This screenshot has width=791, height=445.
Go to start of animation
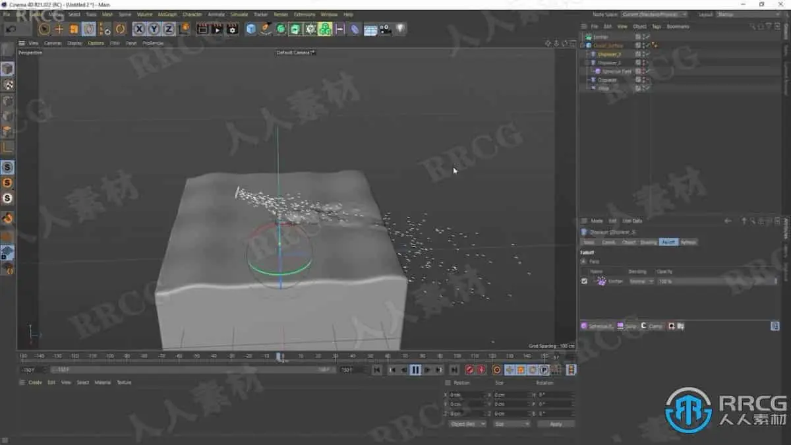[x=376, y=370]
